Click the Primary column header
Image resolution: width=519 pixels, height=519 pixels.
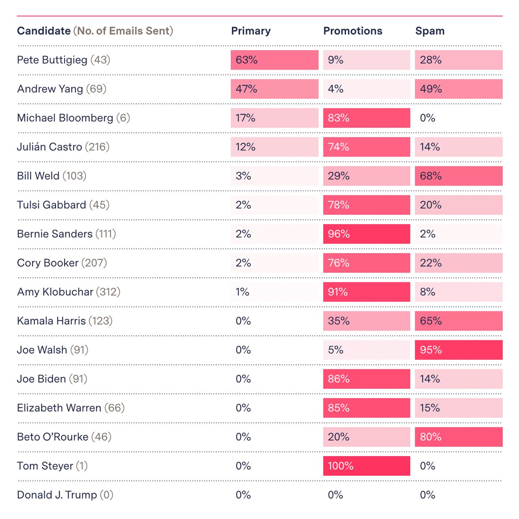click(x=251, y=31)
